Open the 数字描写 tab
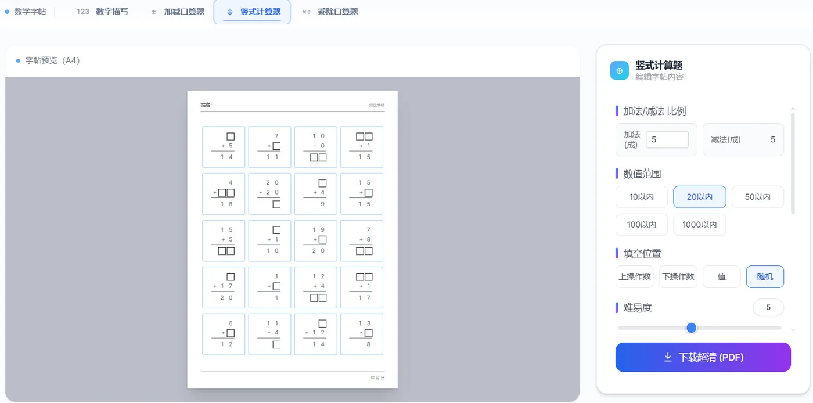813x403 pixels. [102, 12]
